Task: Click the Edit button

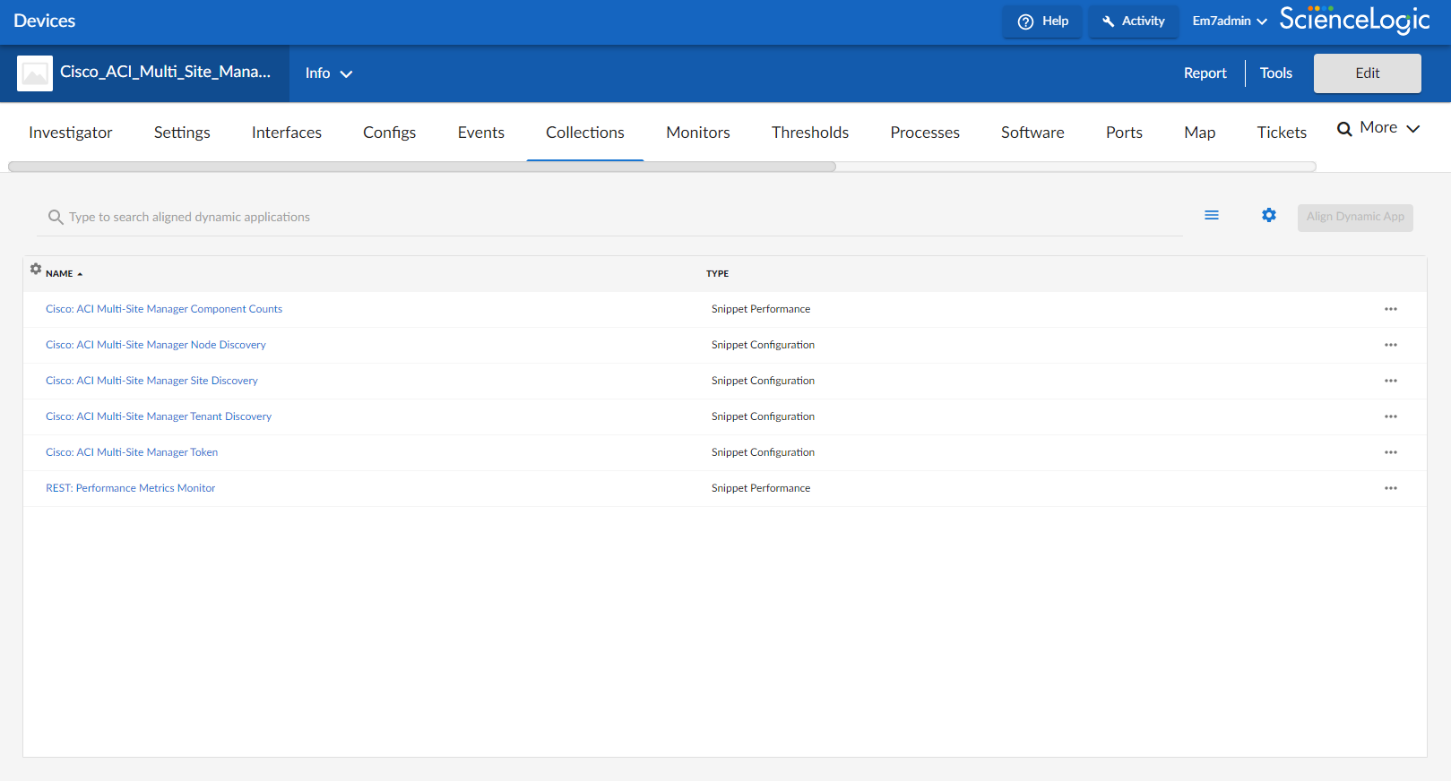Action: (1367, 73)
